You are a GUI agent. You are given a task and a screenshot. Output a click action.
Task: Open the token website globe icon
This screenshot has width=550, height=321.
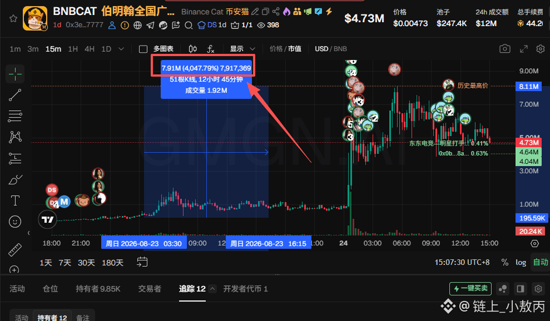[137, 25]
